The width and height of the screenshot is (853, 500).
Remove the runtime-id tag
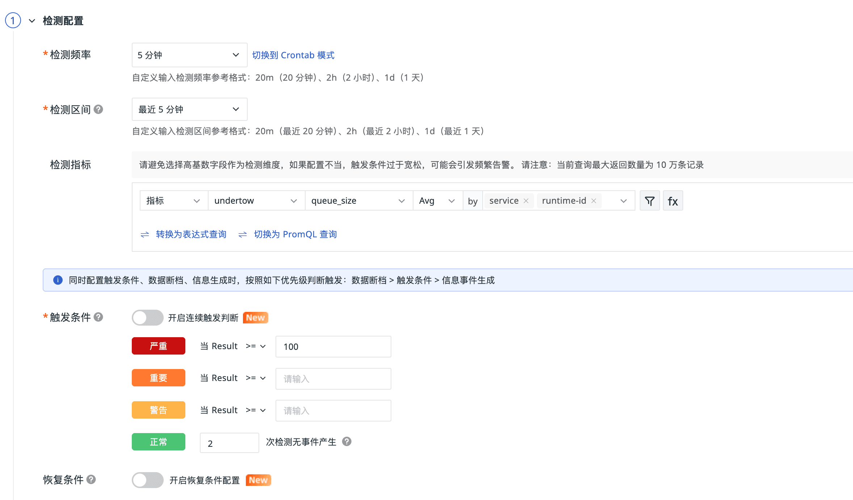click(x=594, y=201)
